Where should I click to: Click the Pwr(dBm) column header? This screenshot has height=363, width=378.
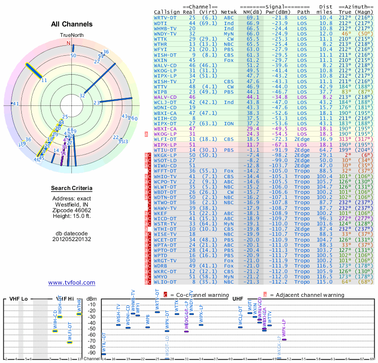point(278,12)
